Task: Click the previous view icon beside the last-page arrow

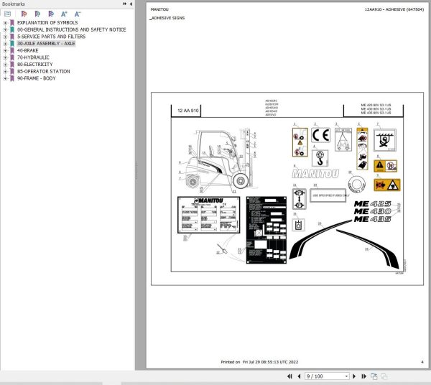Action: point(374,376)
